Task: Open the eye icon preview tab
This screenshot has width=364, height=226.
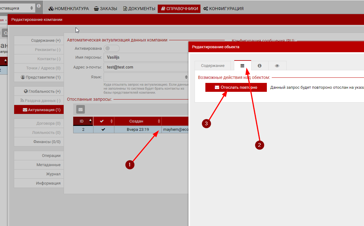Action: tap(277, 66)
